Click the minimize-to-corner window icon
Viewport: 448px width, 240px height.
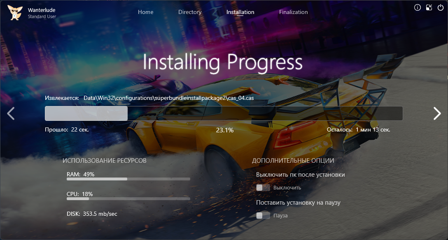pos(429,7)
